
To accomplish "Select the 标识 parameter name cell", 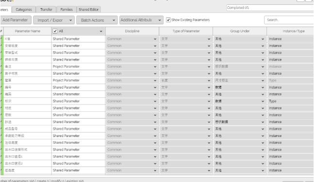I will (28, 101).
